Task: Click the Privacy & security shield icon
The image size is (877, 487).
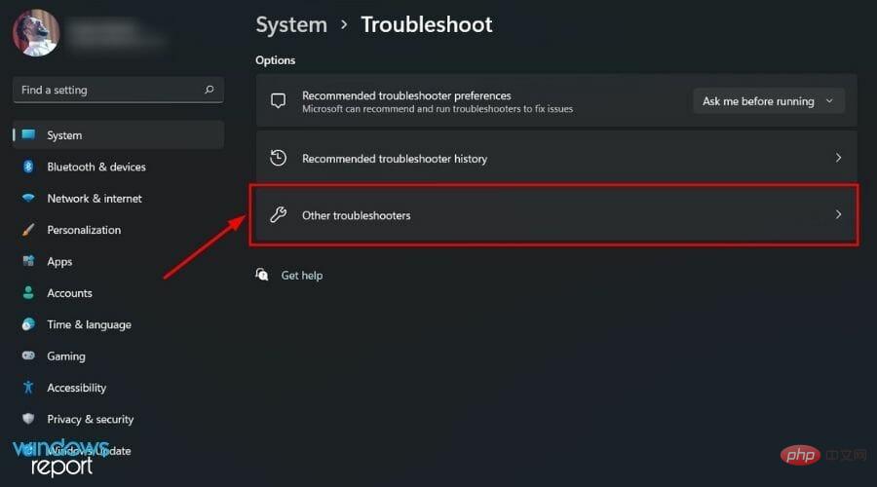Action: click(28, 419)
